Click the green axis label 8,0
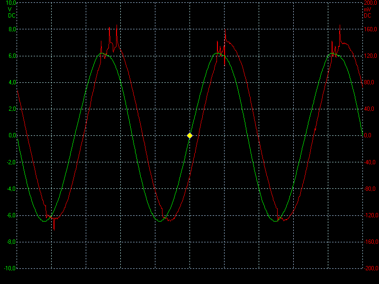Image resolution: width=379 pixels, height=284 pixels. (x=12, y=29)
